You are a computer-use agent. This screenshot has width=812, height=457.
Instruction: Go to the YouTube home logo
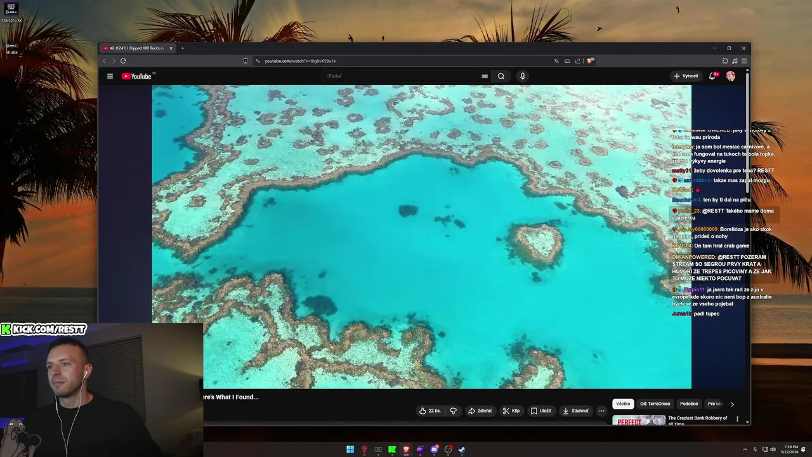136,76
